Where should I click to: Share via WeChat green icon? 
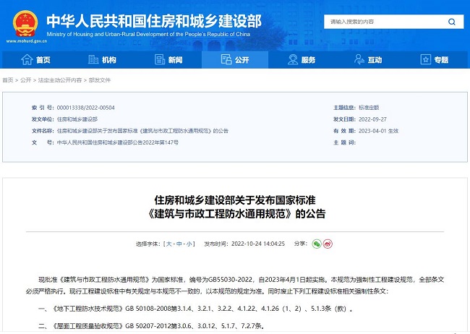317,244
